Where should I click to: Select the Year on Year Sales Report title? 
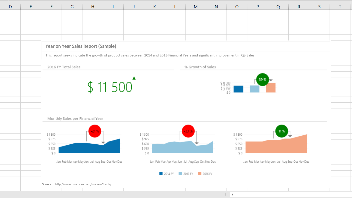pos(81,46)
